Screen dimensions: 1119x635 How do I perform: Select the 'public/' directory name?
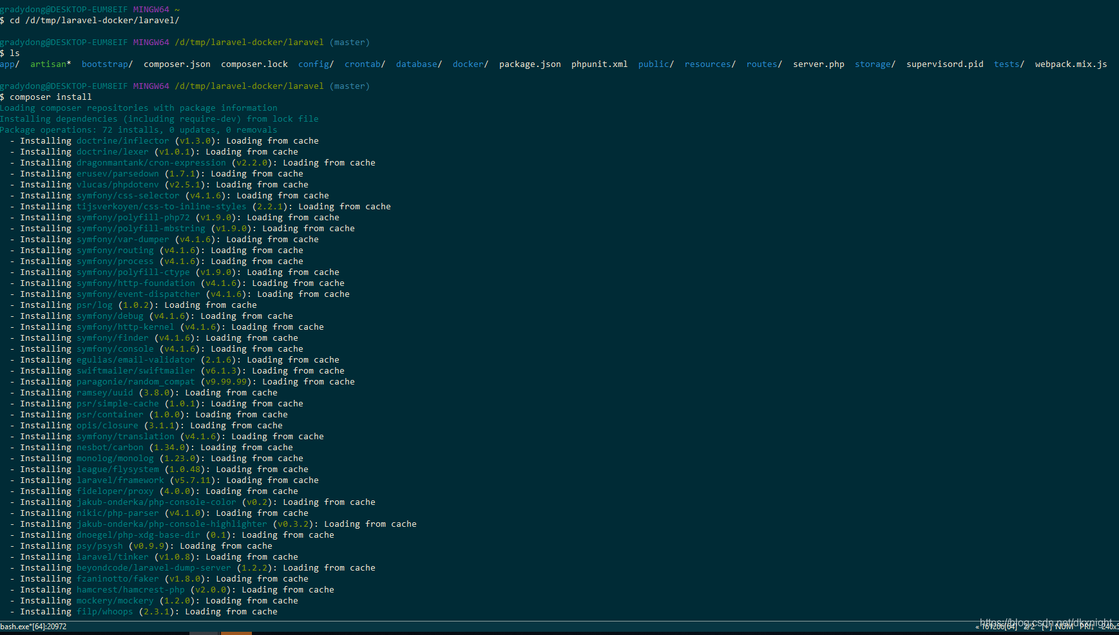tap(656, 64)
